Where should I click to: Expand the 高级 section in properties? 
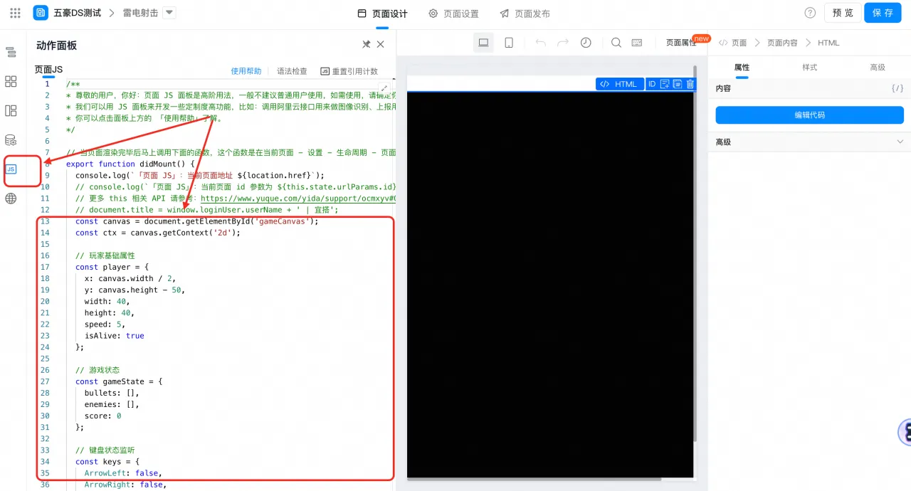click(x=809, y=142)
